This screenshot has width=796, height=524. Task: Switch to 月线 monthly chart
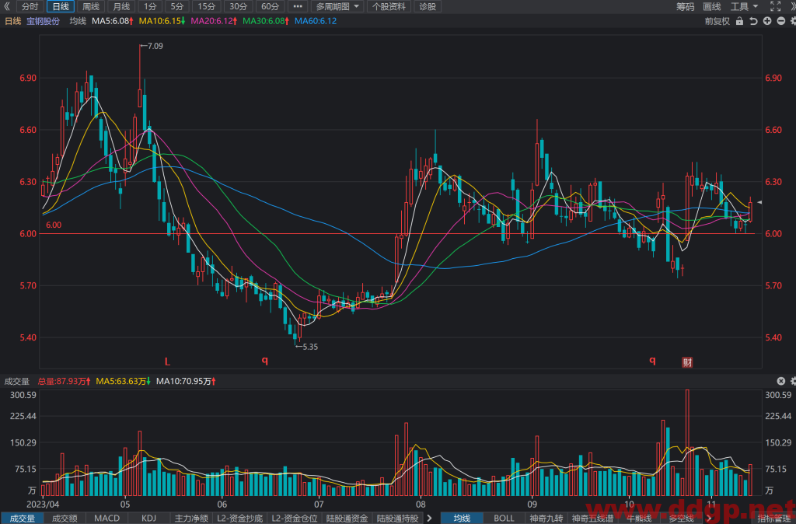(x=121, y=6)
